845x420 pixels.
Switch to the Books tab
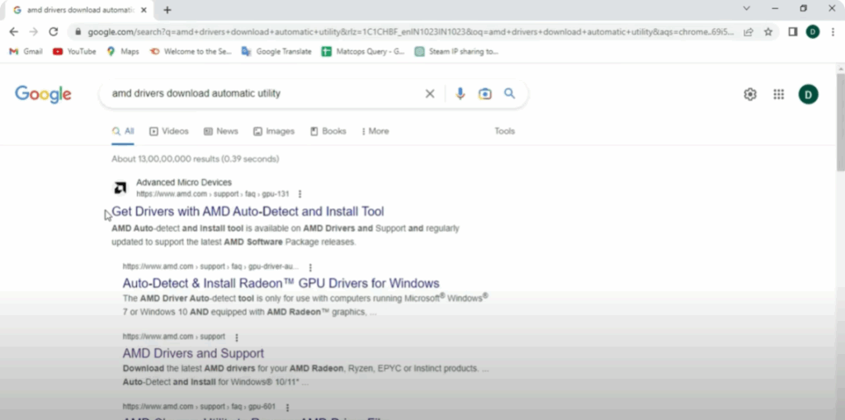[328, 131]
